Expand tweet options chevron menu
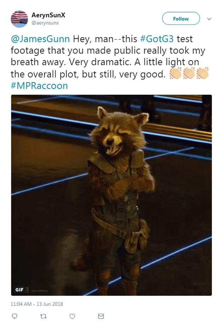The image size is (223, 326). 209,19
